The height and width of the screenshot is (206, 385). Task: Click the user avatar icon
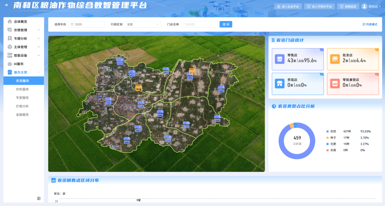click(364, 6)
